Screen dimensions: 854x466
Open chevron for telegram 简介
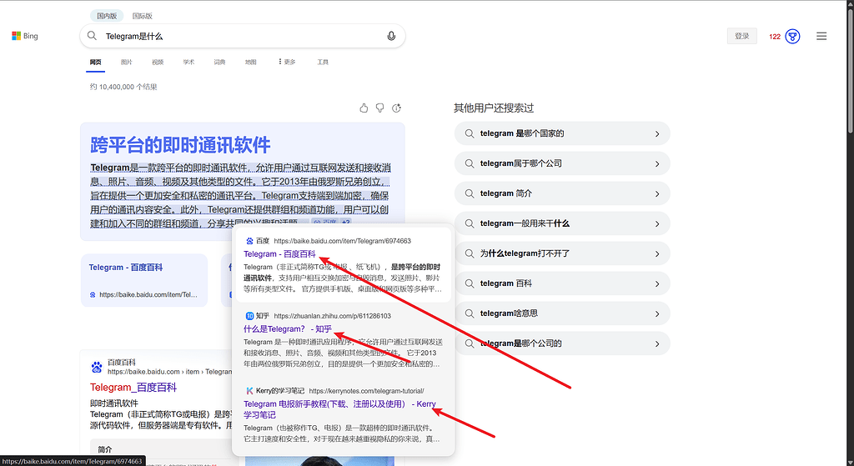click(657, 193)
